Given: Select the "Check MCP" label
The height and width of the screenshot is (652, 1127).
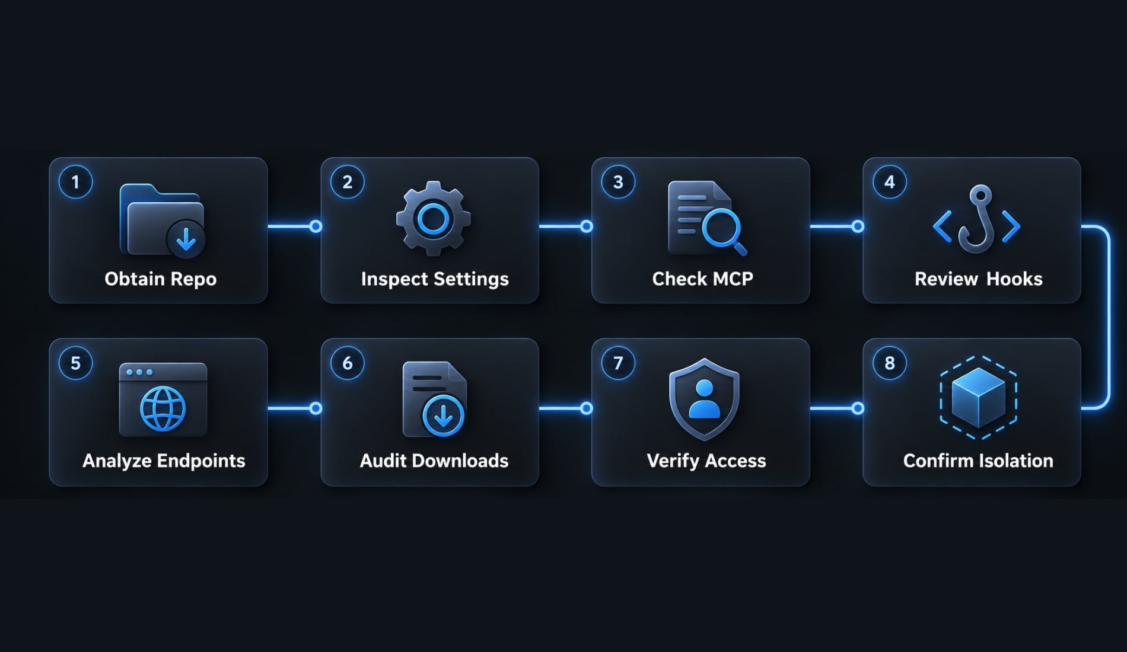Looking at the screenshot, I should [703, 279].
